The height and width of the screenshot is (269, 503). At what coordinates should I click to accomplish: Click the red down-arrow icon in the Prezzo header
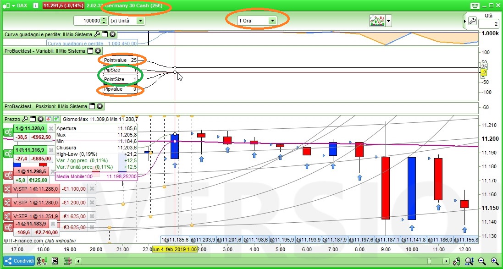(48, 119)
